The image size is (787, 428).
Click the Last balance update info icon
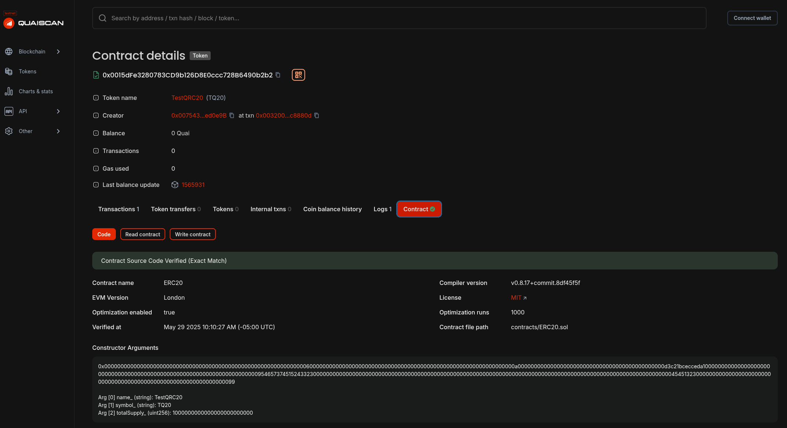[96, 185]
